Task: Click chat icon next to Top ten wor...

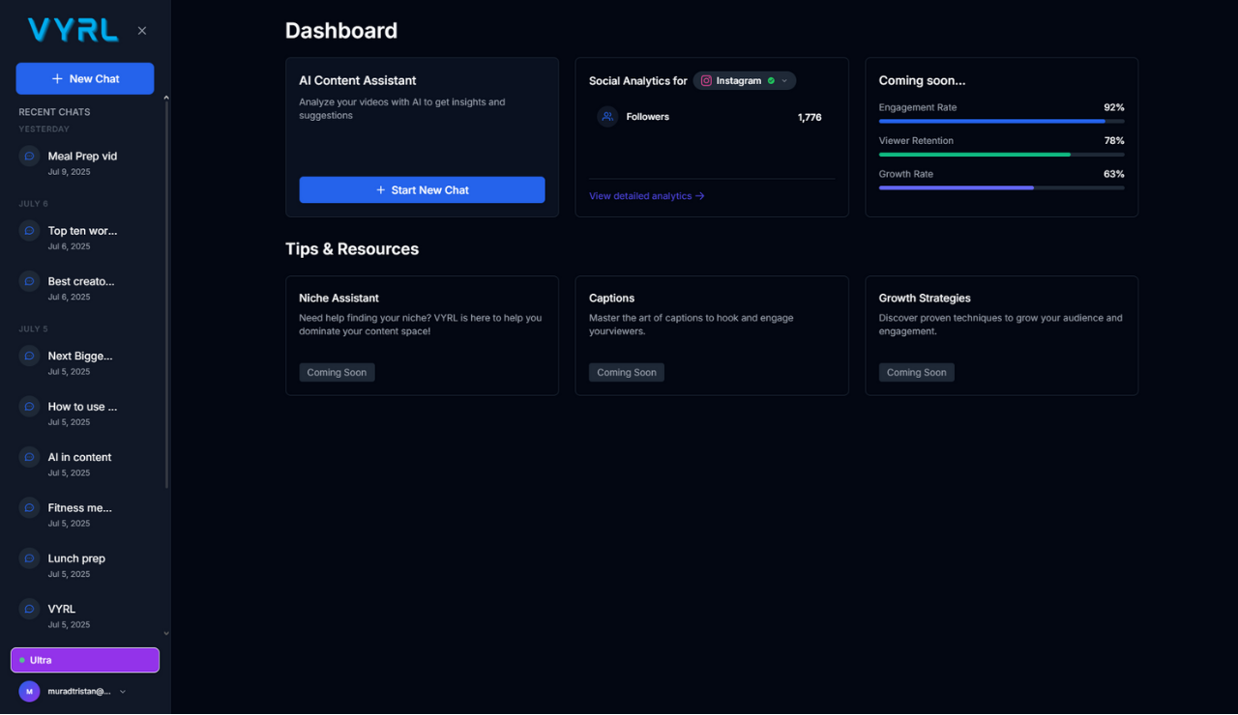Action: (x=29, y=231)
